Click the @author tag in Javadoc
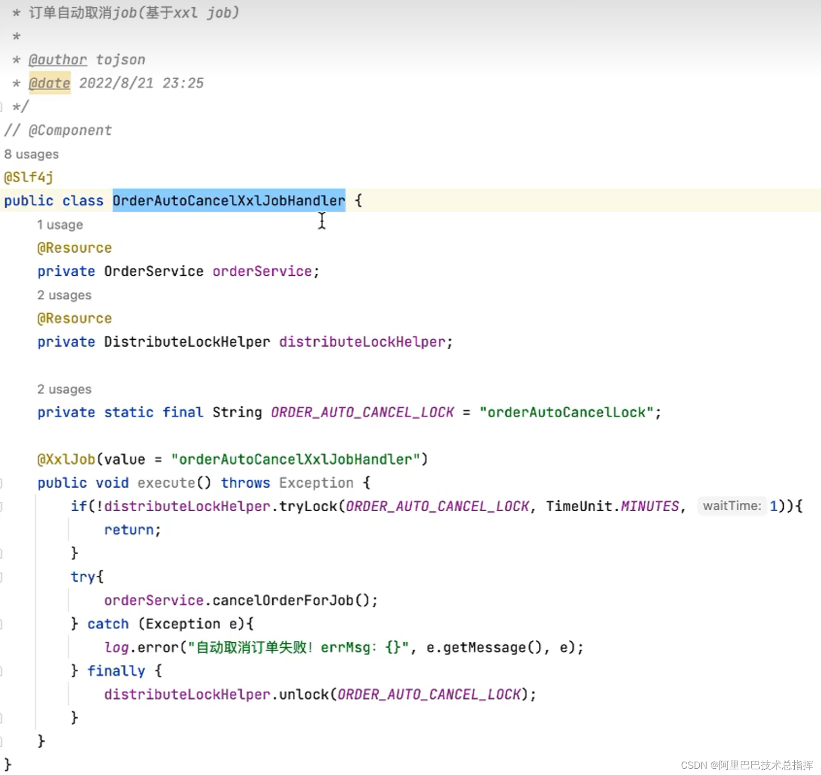The height and width of the screenshot is (775, 821). 58,60
